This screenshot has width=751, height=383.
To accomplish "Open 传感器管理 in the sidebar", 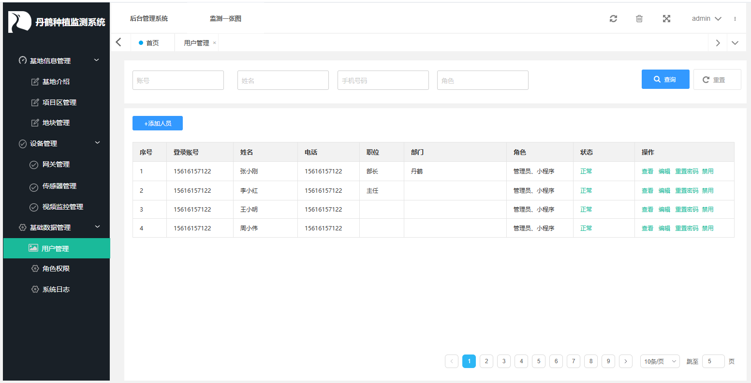I will (x=59, y=186).
